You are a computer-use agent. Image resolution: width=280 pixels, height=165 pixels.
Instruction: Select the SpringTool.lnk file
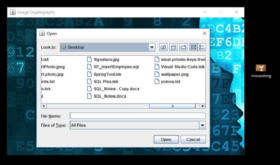(104, 74)
